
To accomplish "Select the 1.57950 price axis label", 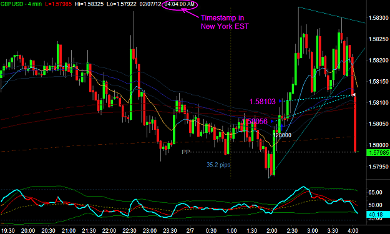I will point(379,167).
